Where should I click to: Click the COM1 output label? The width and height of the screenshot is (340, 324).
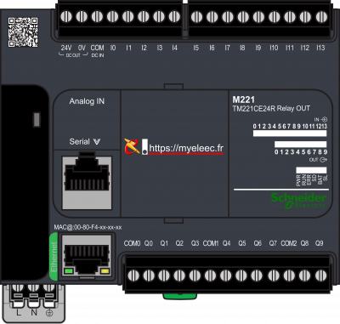211,243
